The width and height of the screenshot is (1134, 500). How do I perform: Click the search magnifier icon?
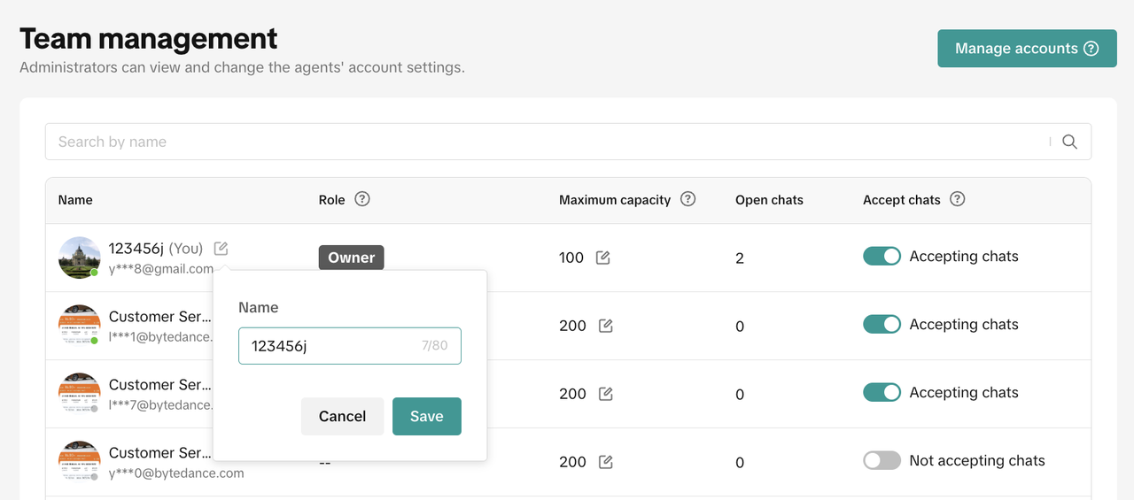click(x=1069, y=142)
